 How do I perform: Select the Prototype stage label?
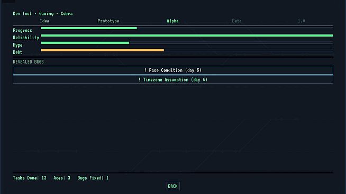108,21
